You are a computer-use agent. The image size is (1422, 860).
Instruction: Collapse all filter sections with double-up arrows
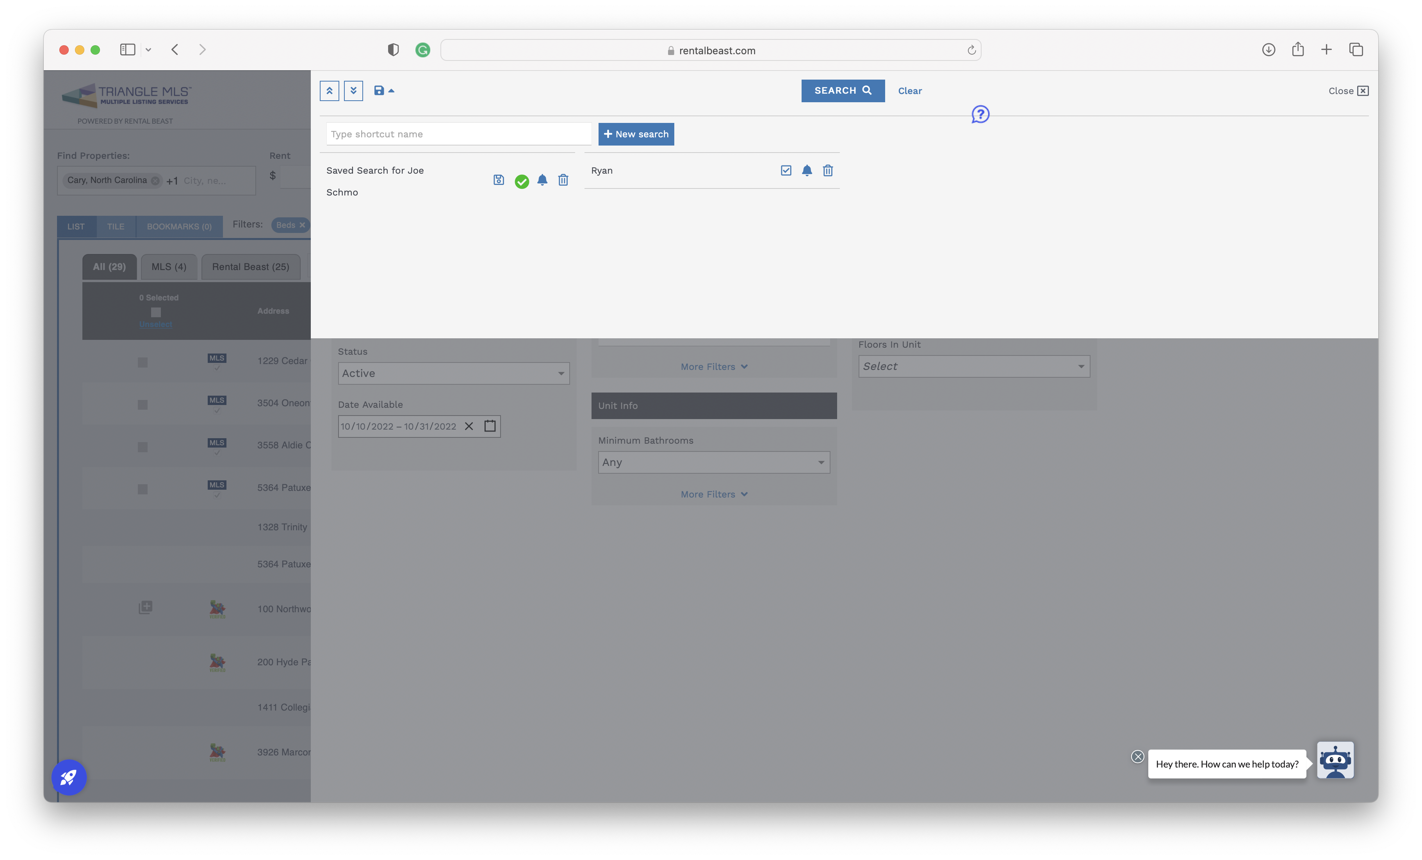329,91
